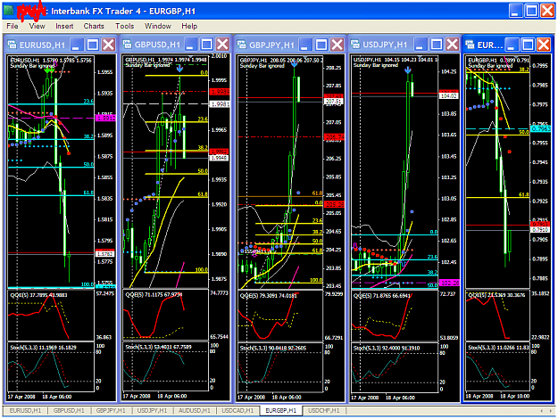Click the QQE(5) indicator label in EURUSD chart
The image size is (558, 419).
click(38, 295)
